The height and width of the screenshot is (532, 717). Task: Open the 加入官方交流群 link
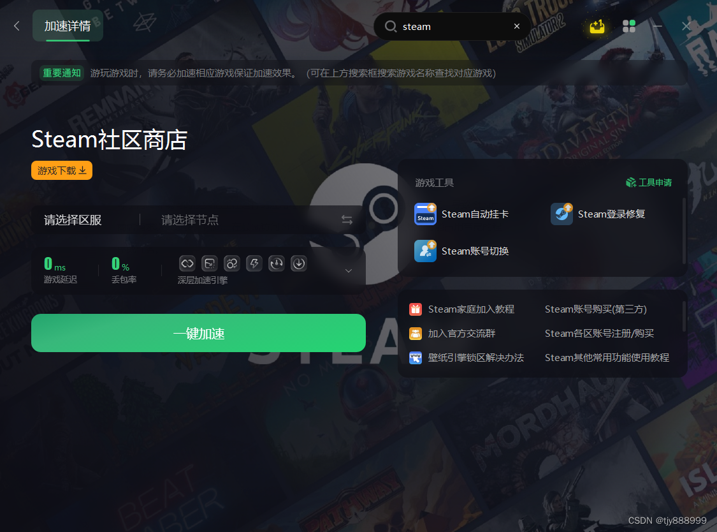pos(462,334)
